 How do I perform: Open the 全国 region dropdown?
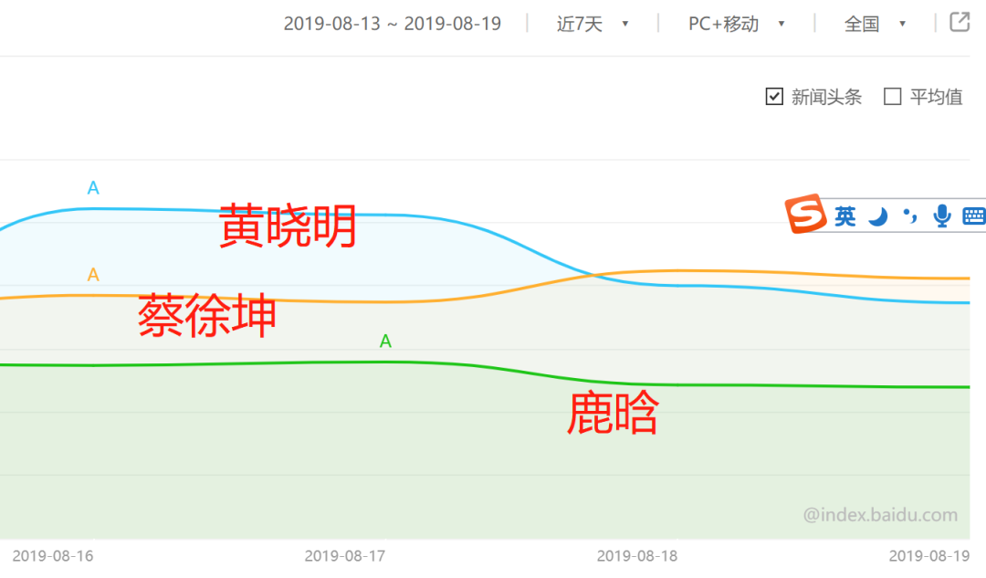pyautogui.click(x=874, y=24)
